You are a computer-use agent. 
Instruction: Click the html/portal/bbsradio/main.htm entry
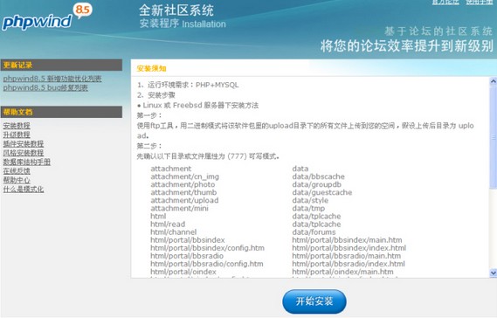pyautogui.click(x=347, y=256)
